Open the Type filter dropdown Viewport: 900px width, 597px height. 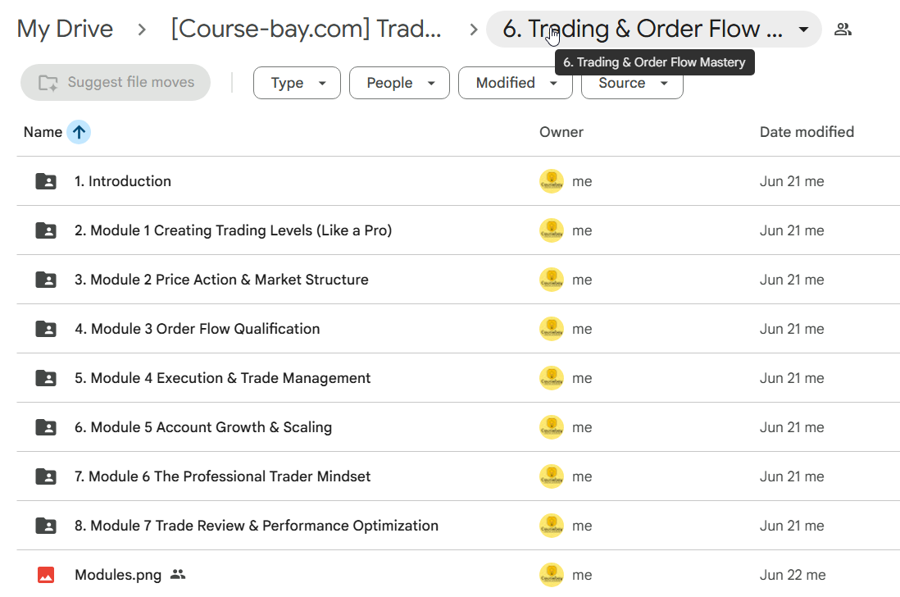(x=297, y=83)
